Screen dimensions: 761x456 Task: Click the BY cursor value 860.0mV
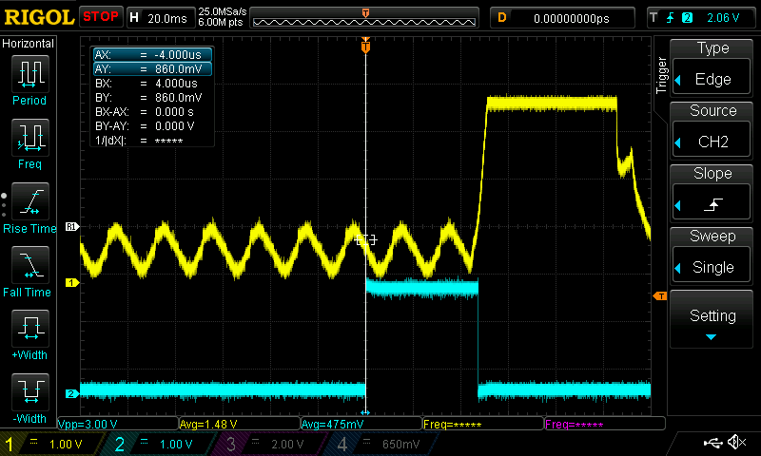click(x=178, y=98)
